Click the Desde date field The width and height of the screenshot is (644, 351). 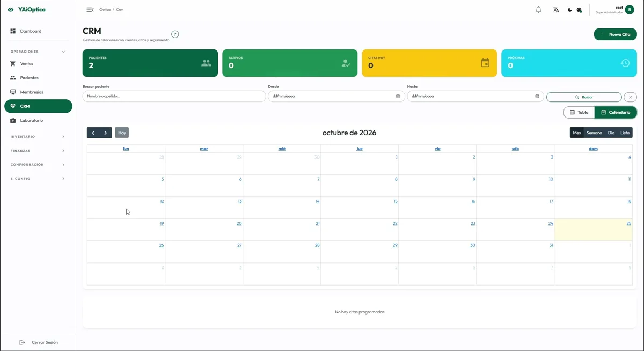336,96
